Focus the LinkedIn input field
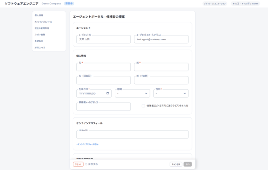The image size is (268, 170). (x=132, y=134)
